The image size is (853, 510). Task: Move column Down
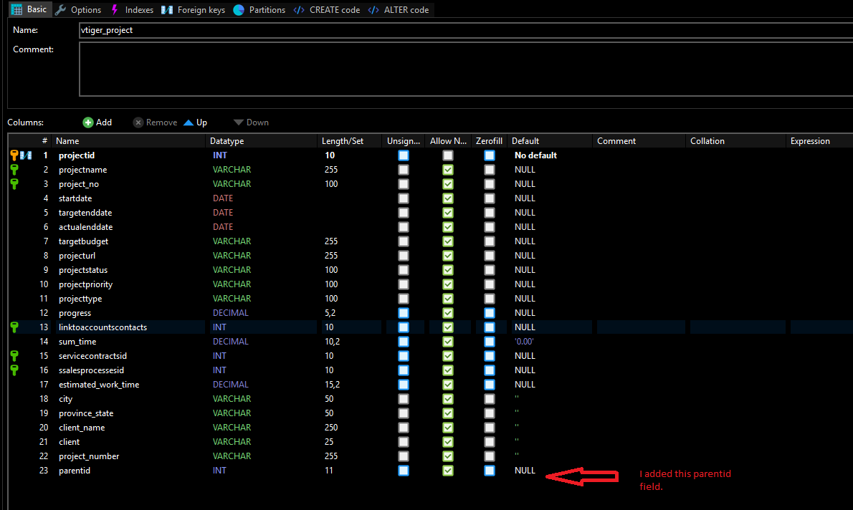(x=251, y=122)
